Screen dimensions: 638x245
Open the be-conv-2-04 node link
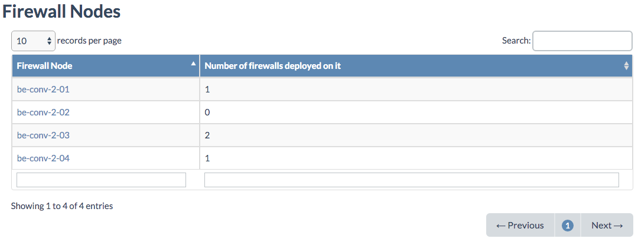[x=44, y=158]
